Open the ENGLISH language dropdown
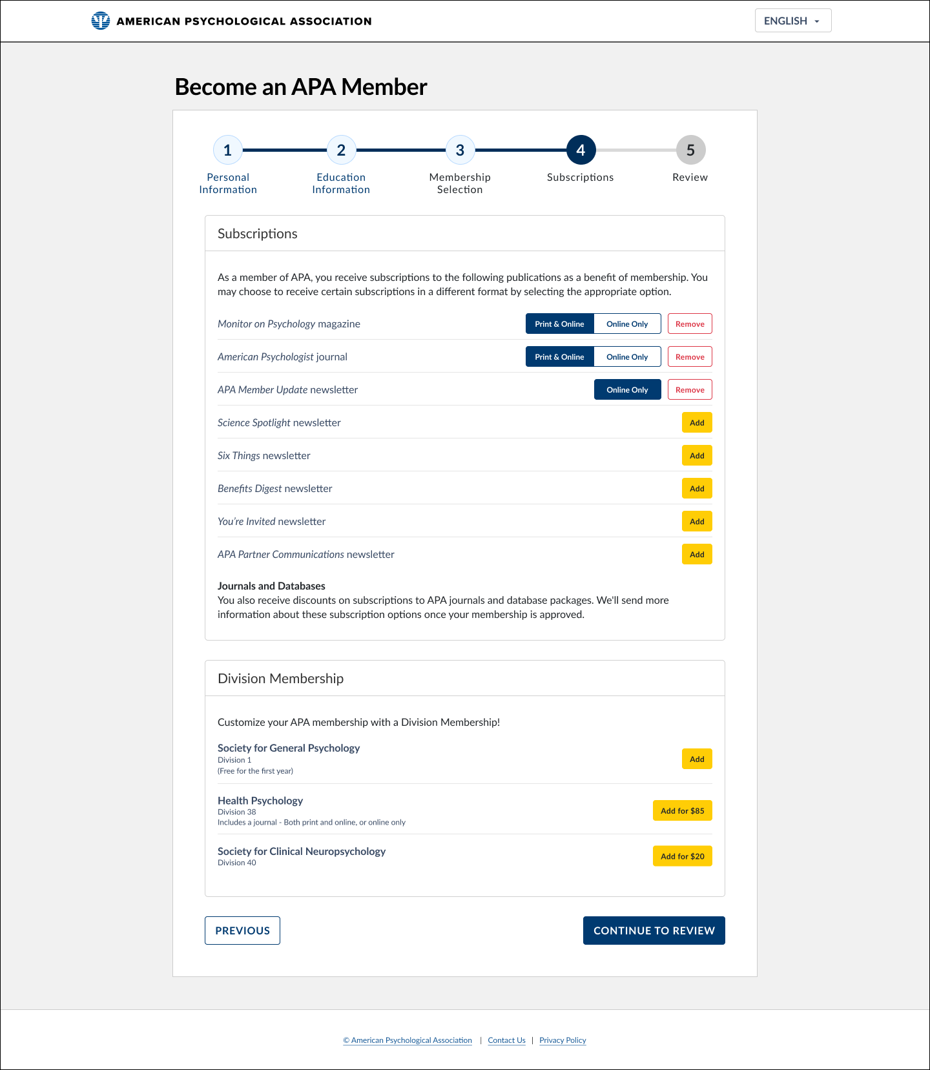The width and height of the screenshot is (930, 1070). 793,21
